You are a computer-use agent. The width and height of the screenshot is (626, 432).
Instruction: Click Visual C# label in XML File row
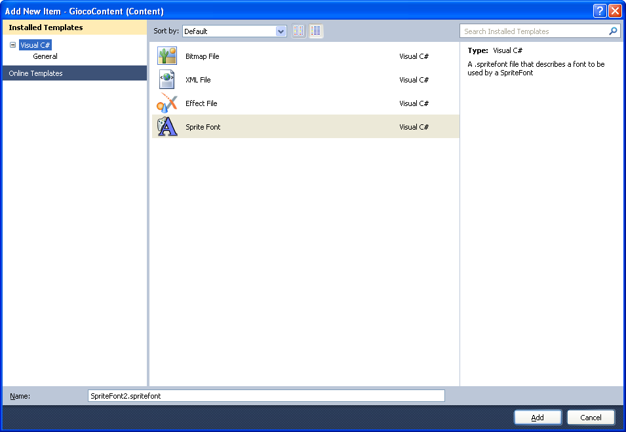(414, 80)
